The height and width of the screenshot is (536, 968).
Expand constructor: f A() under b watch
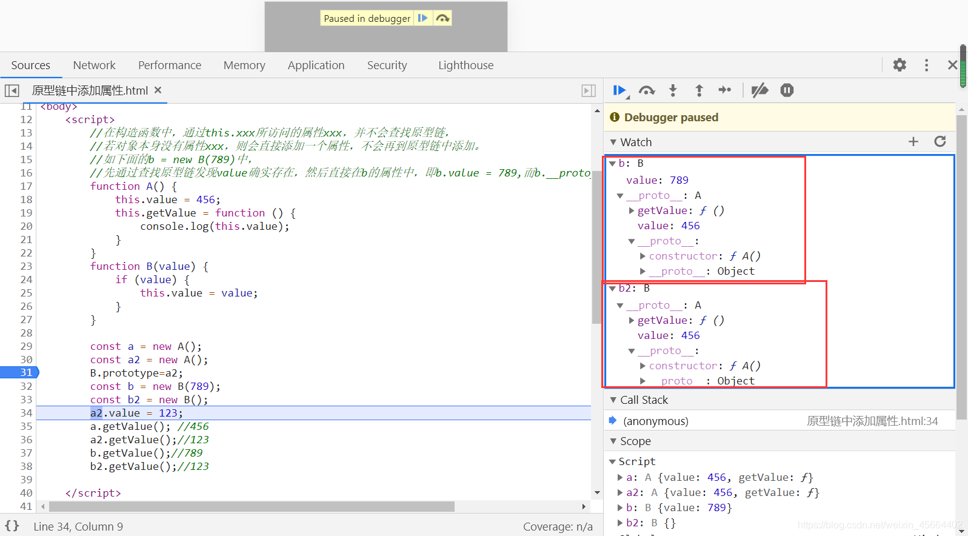(x=643, y=256)
